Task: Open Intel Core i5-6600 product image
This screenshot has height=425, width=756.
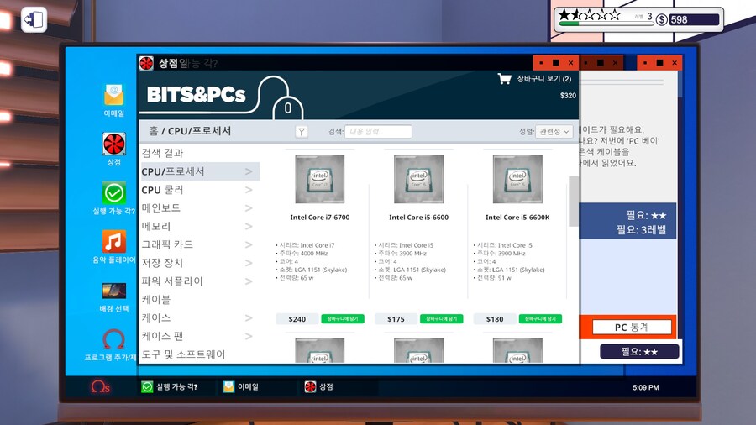Action: pos(418,179)
